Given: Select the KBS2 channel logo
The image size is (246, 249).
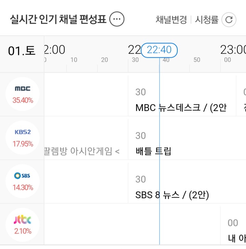Looking at the screenshot, I should (x=23, y=132).
